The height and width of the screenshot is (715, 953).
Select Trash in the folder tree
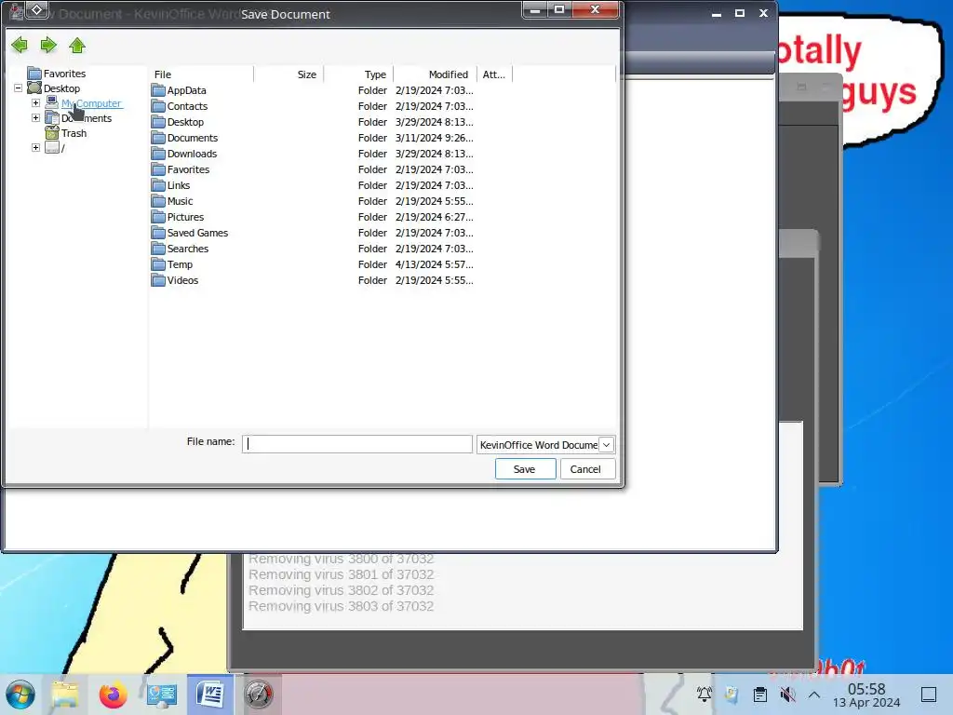(74, 133)
